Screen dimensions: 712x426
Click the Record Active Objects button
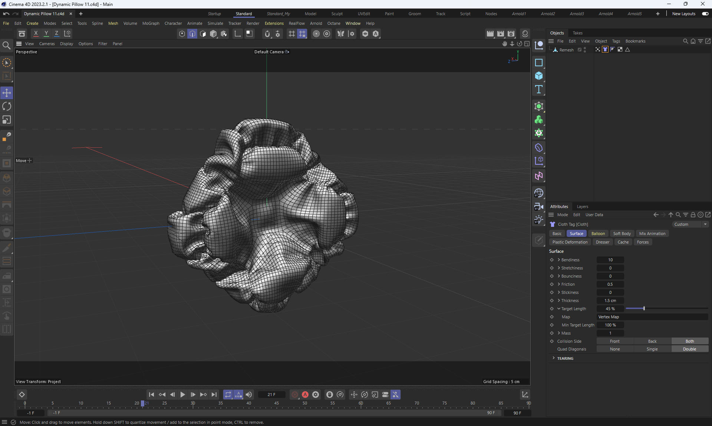(295, 395)
